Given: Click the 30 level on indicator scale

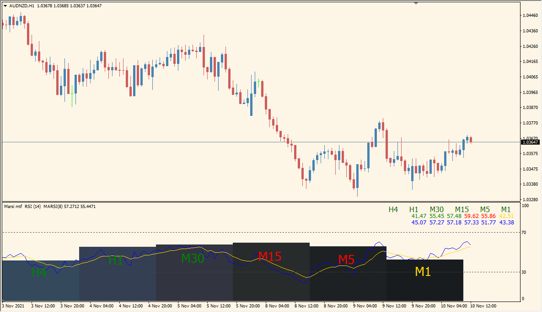Looking at the screenshot, I should [x=524, y=272].
